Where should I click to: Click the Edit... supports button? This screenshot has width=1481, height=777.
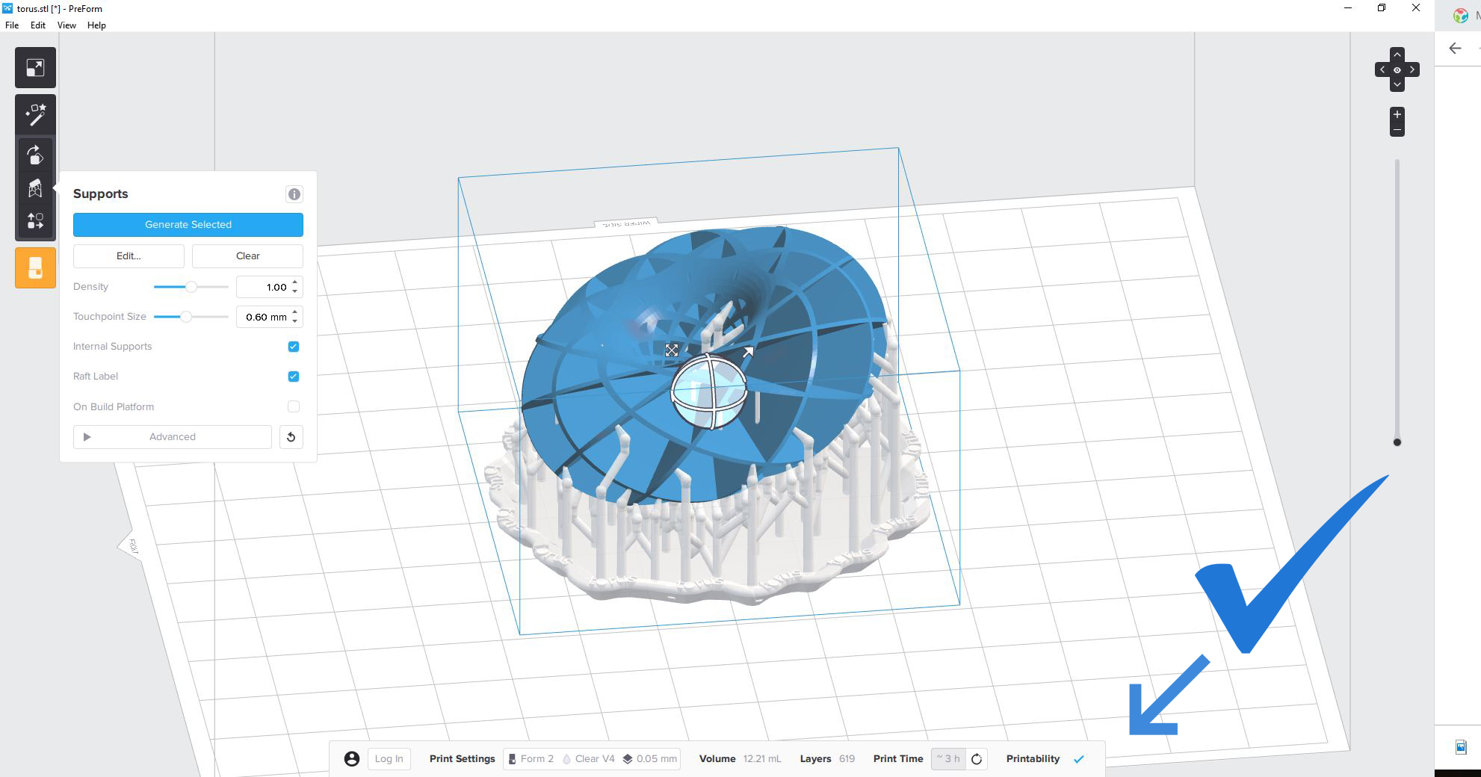click(129, 256)
